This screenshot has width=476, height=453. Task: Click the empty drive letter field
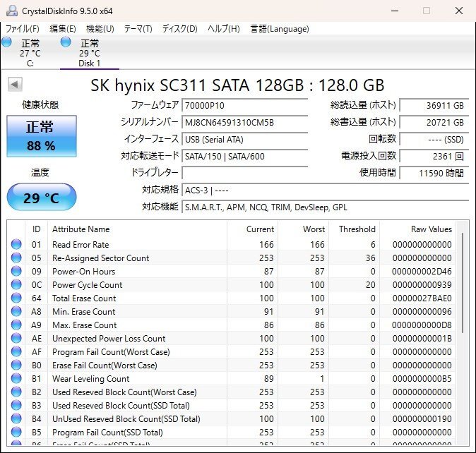pyautogui.click(x=244, y=174)
